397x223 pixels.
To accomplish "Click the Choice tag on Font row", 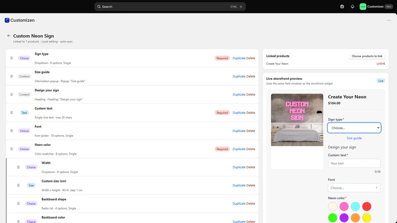I will [24, 131].
